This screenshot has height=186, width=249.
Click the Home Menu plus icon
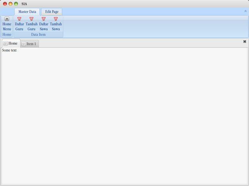pos(7,19)
